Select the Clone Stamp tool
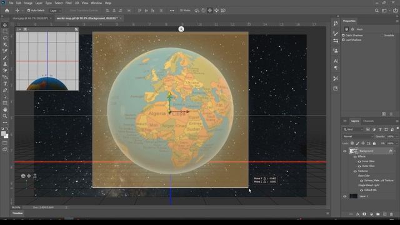 [x=5, y=64]
